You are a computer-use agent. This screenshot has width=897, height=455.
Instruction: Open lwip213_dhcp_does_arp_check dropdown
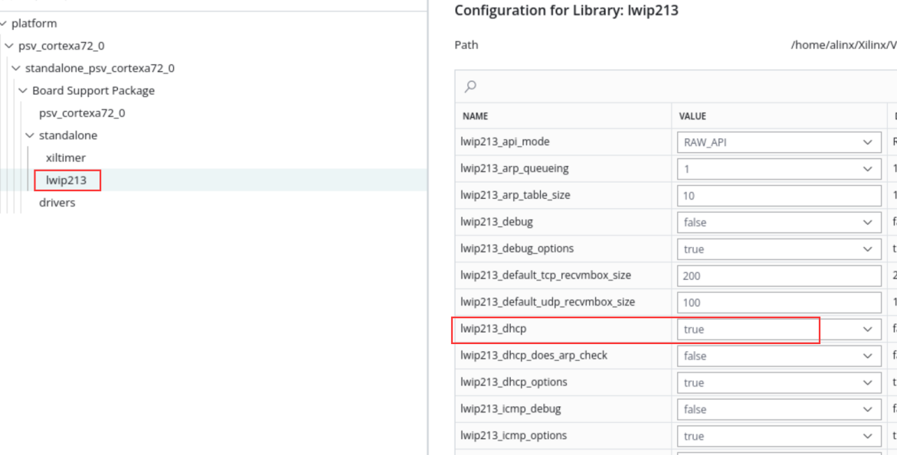[x=778, y=356]
